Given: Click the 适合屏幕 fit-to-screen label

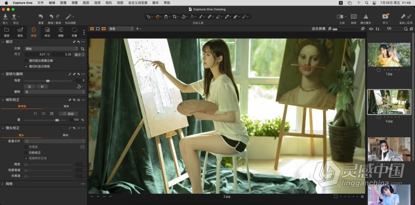Looking at the screenshot, I should point(319,28).
